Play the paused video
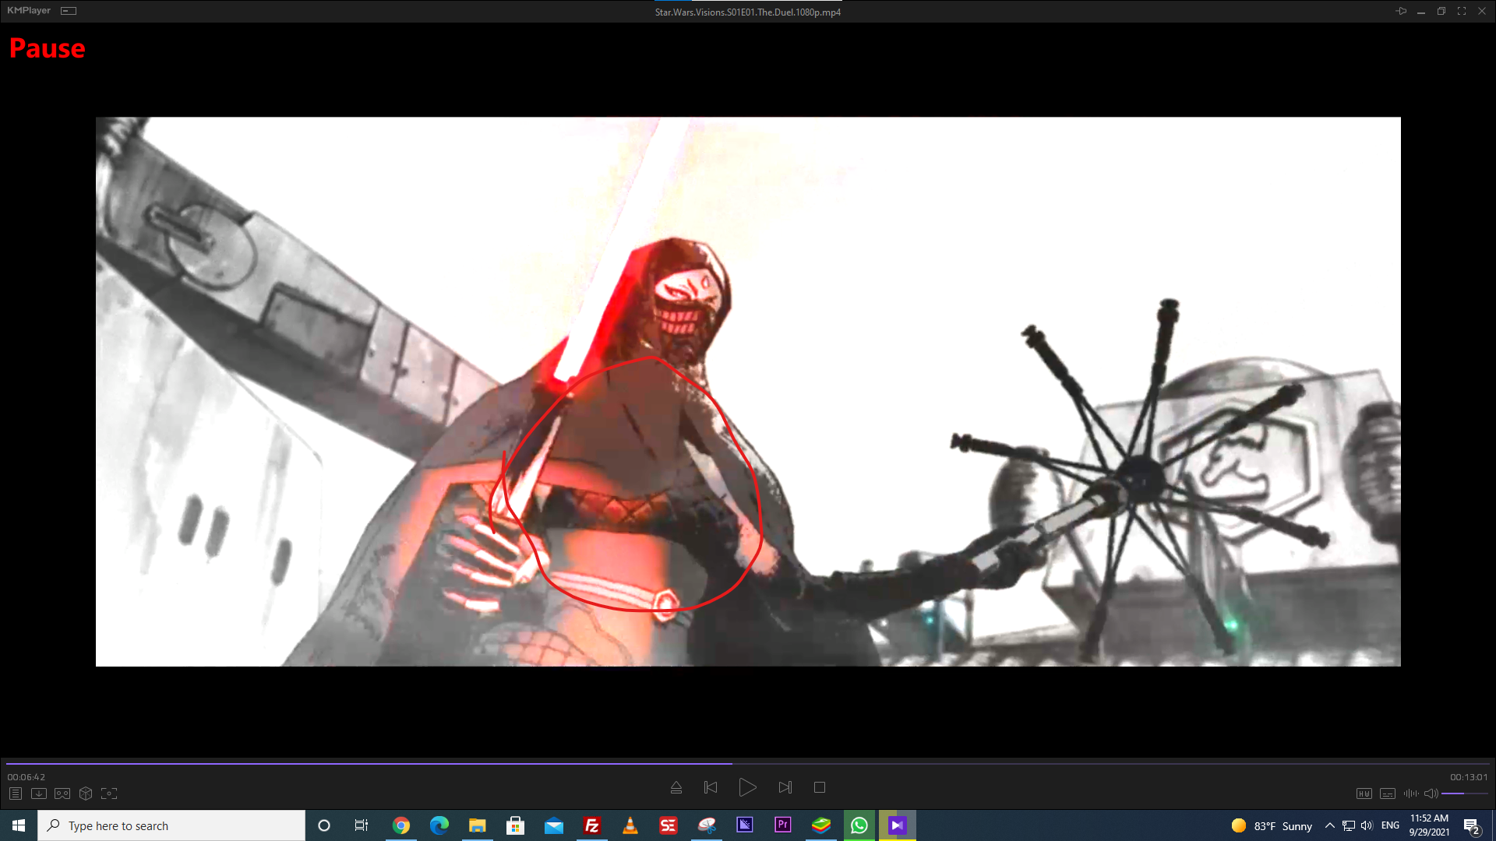This screenshot has width=1496, height=841. point(747,787)
